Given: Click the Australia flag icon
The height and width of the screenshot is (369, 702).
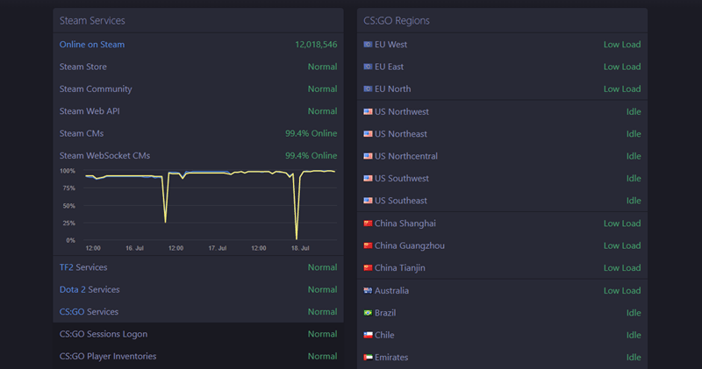Looking at the screenshot, I should pyautogui.click(x=368, y=290).
